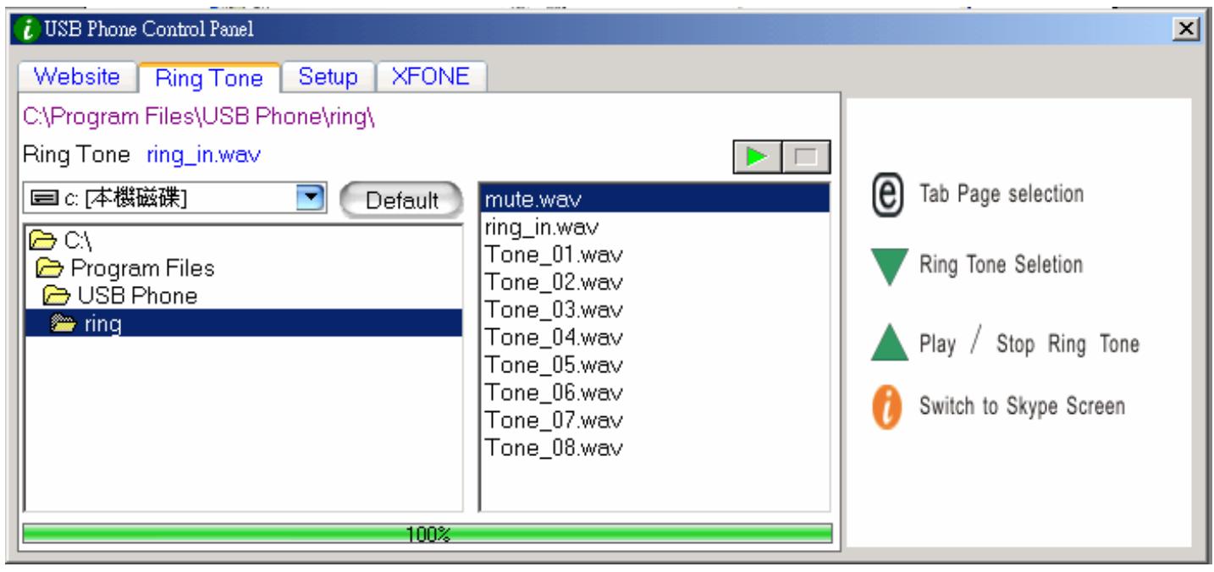Click the Default button
1214x572 pixels.
pos(401,201)
